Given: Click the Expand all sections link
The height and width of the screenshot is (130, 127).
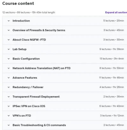Looking at the screenshot, I should coord(116,12).
